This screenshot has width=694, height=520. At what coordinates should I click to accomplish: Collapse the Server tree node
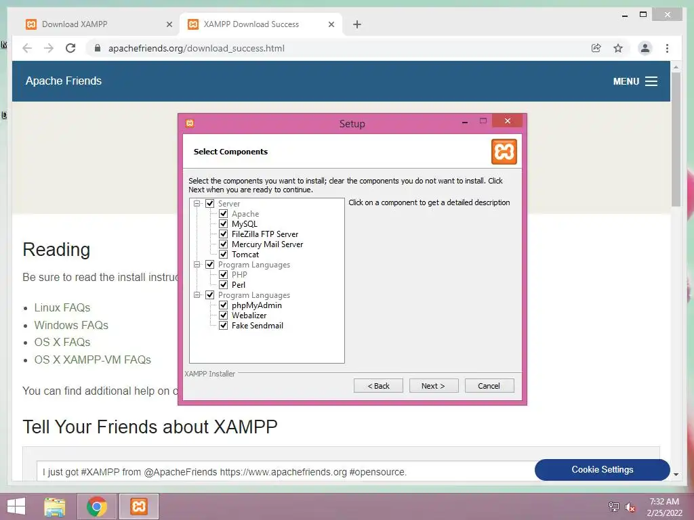click(x=197, y=203)
